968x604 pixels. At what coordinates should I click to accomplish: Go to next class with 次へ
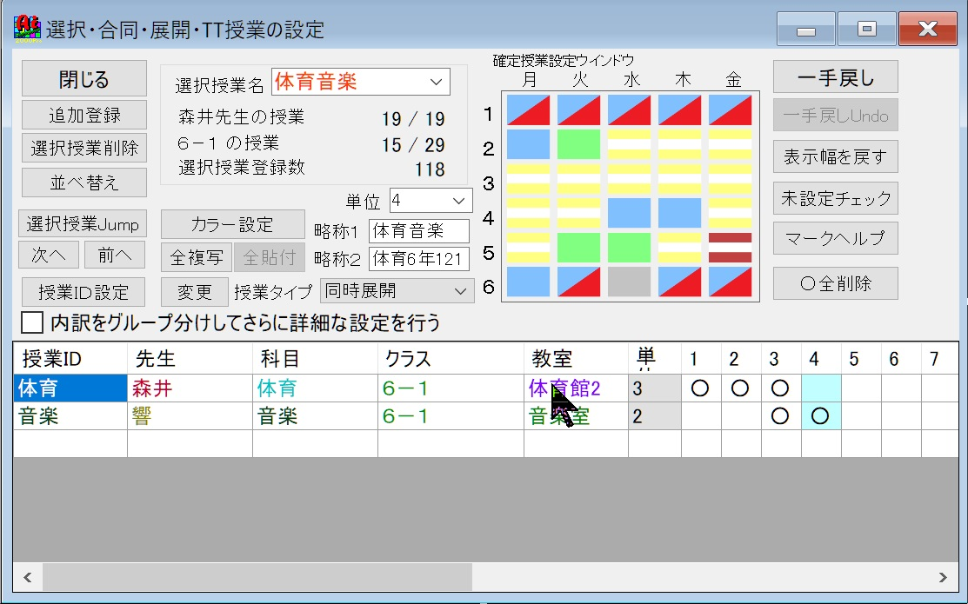click(49, 255)
